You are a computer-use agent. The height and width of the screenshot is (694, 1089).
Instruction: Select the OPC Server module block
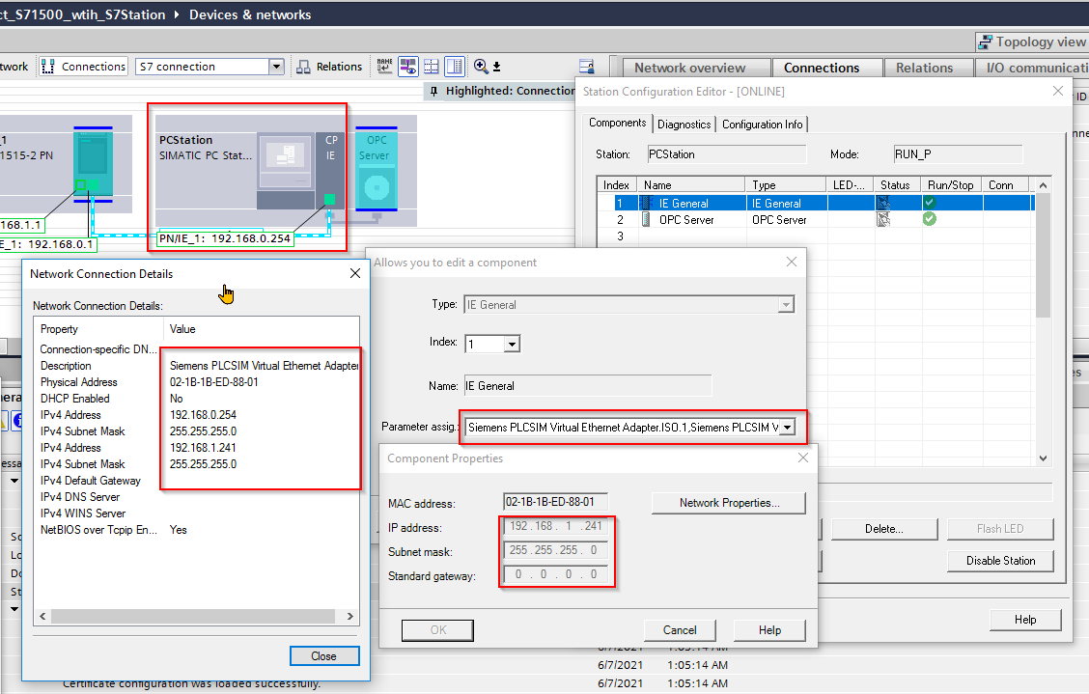tap(376, 169)
